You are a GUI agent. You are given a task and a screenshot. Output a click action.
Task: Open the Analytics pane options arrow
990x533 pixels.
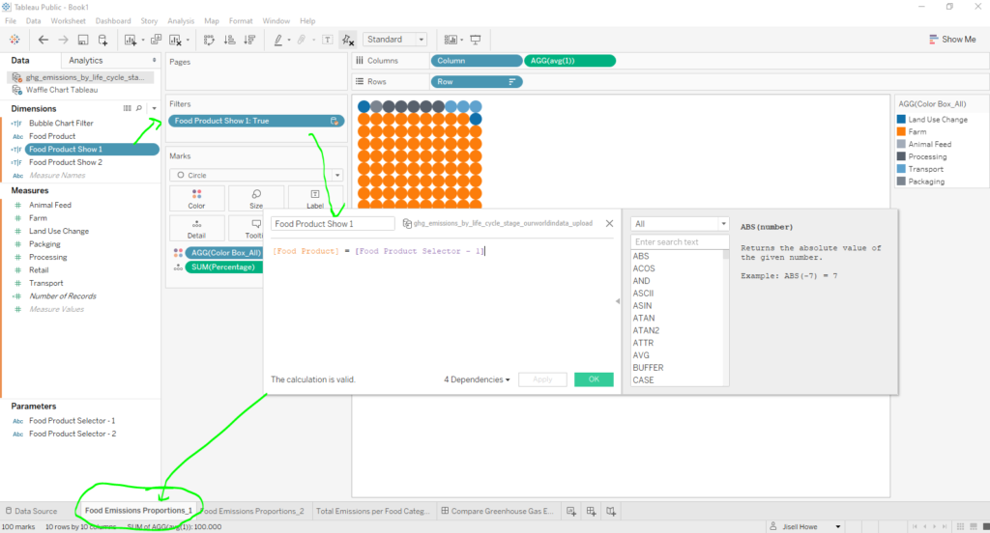click(154, 61)
